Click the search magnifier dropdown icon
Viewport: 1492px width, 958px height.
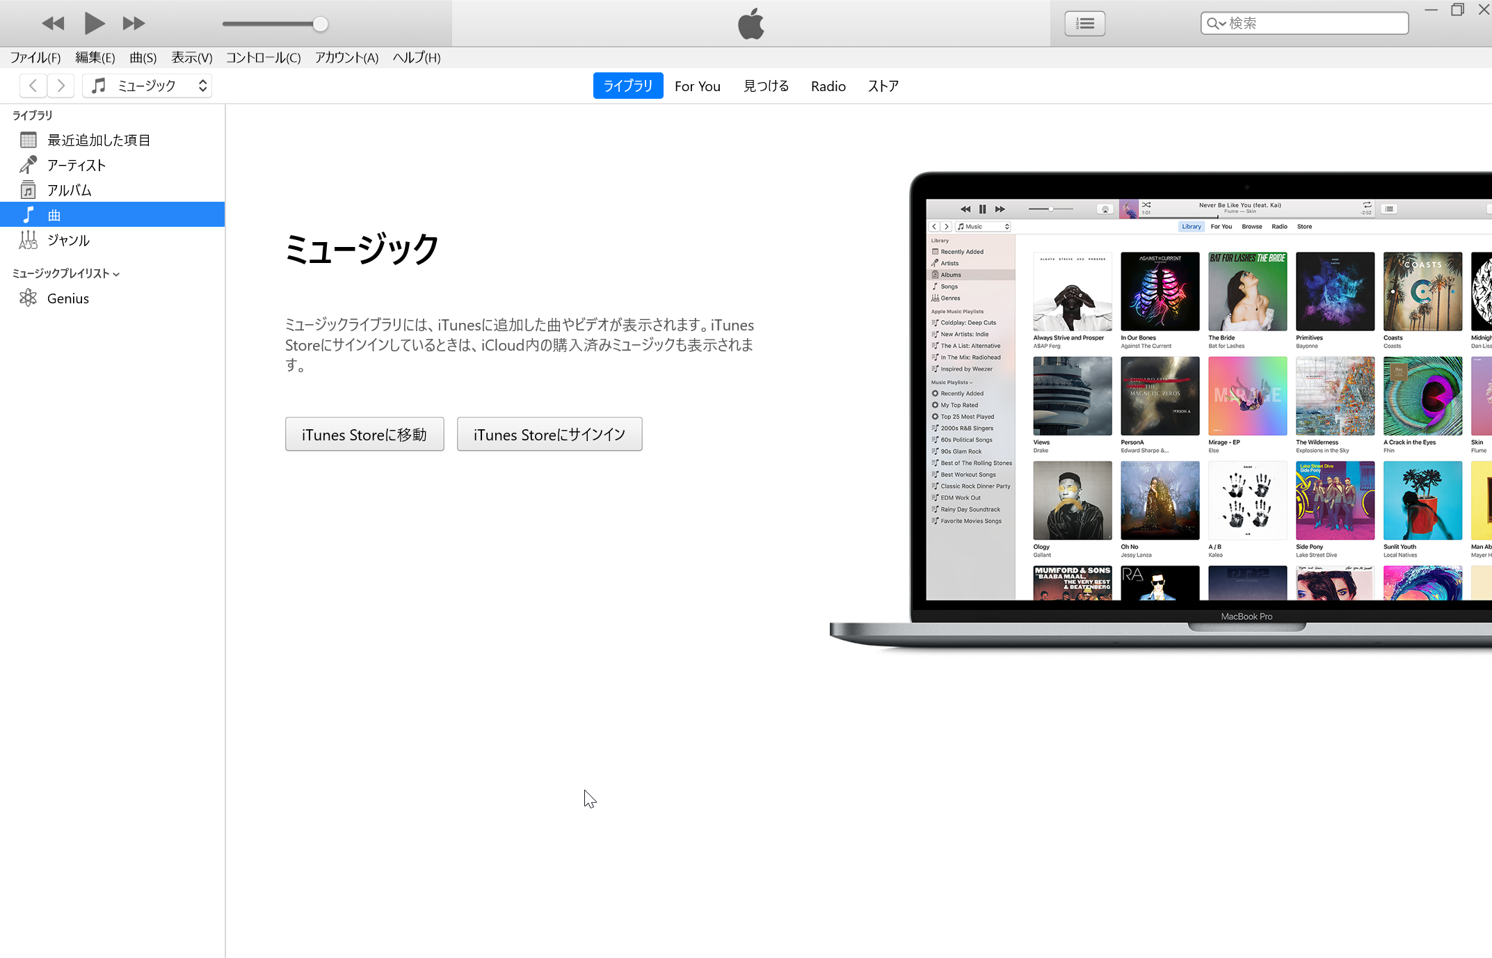point(1216,24)
